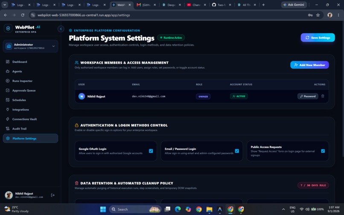
Task: Open the Windows Start menu
Action: tap(103, 209)
